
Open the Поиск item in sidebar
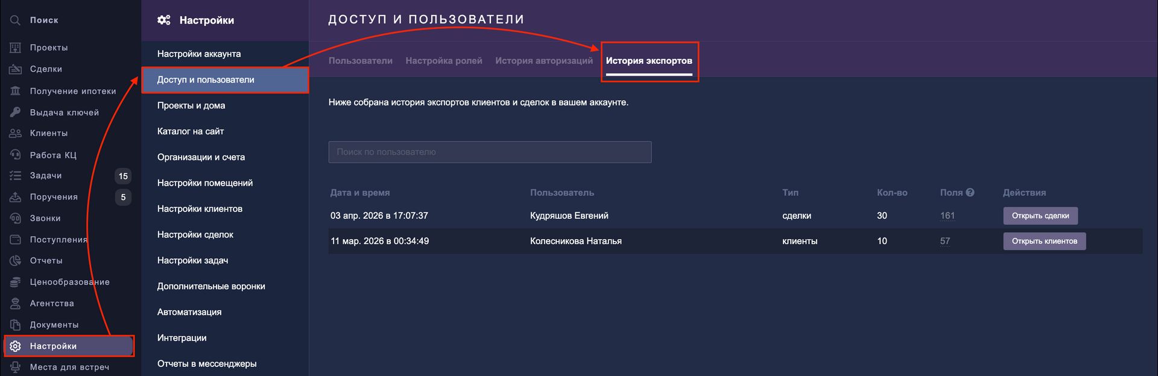[44, 20]
